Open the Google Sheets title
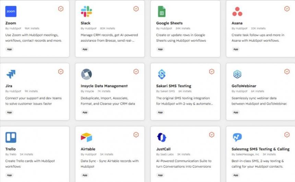This screenshot has width=295, height=182. [169, 23]
